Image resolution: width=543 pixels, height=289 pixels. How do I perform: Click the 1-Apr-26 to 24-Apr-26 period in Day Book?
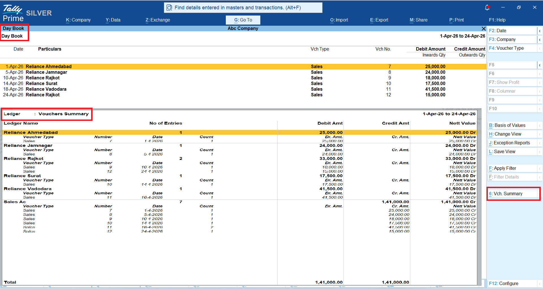click(x=462, y=36)
